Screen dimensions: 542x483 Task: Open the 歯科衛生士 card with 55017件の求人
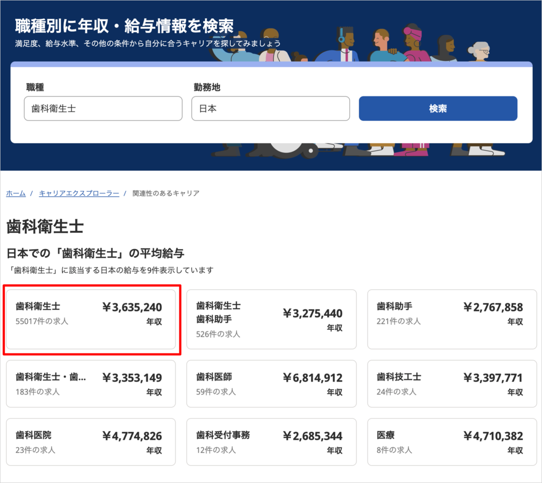91,320
